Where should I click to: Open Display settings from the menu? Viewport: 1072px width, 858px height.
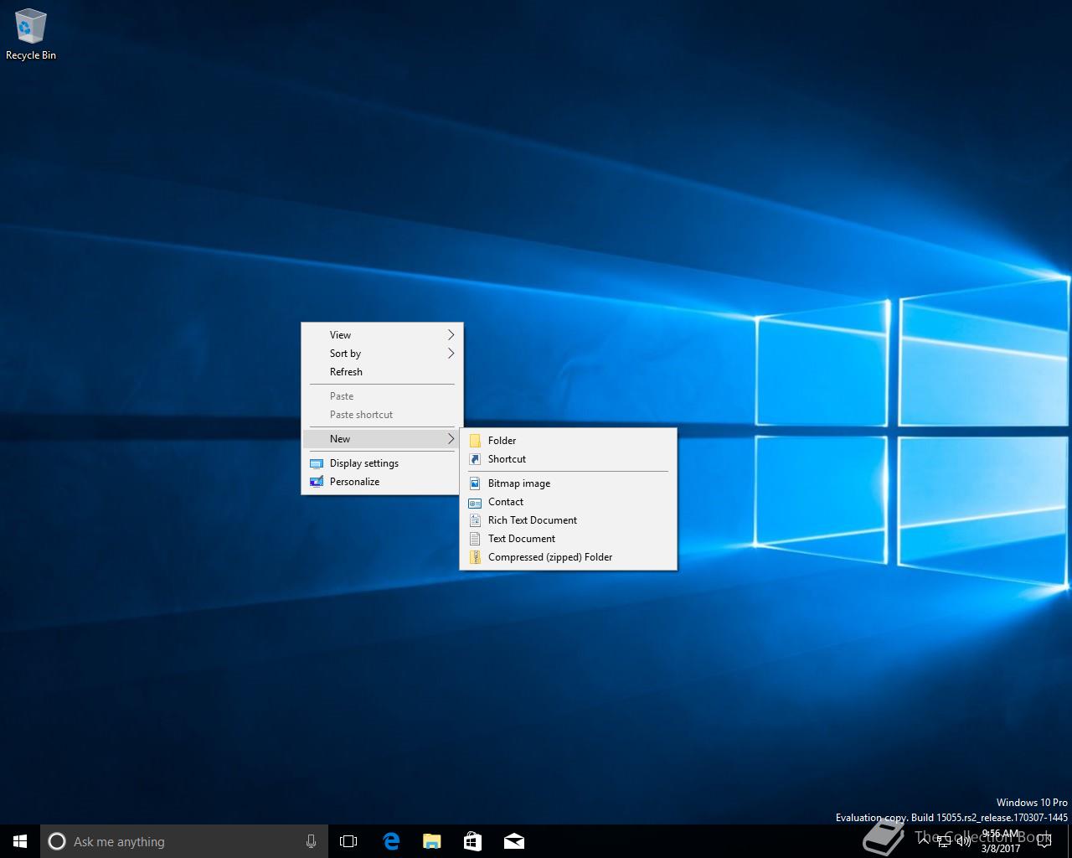tap(382, 463)
